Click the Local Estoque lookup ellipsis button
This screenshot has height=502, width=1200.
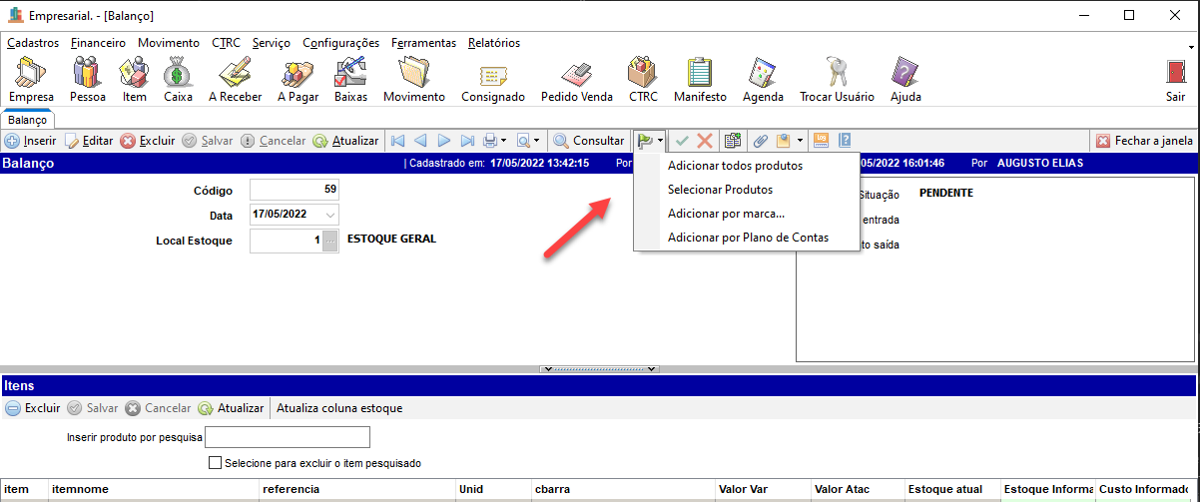330,241
